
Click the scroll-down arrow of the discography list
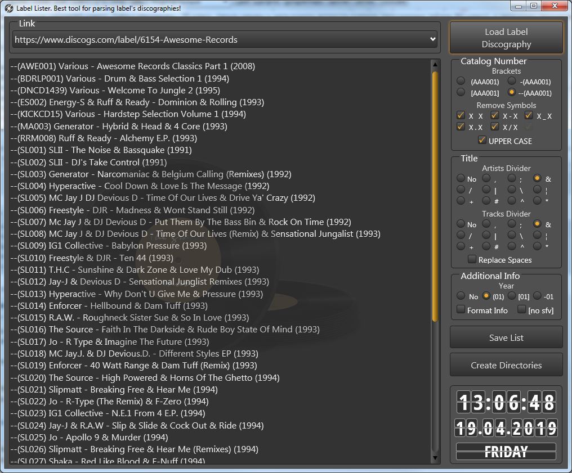[435, 458]
